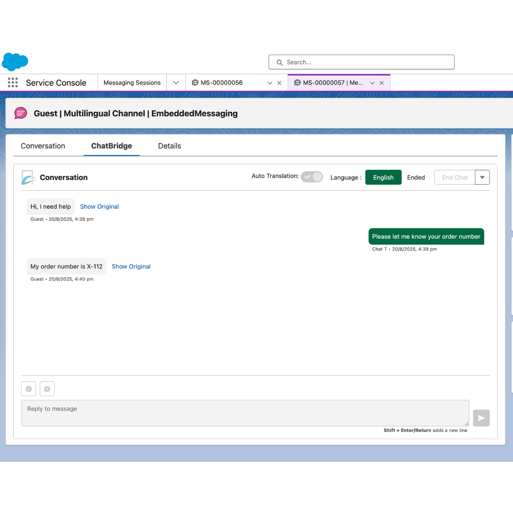Click the Guest 4:40 pm timestamp
Screen dimensions: 513x513
tap(62, 279)
